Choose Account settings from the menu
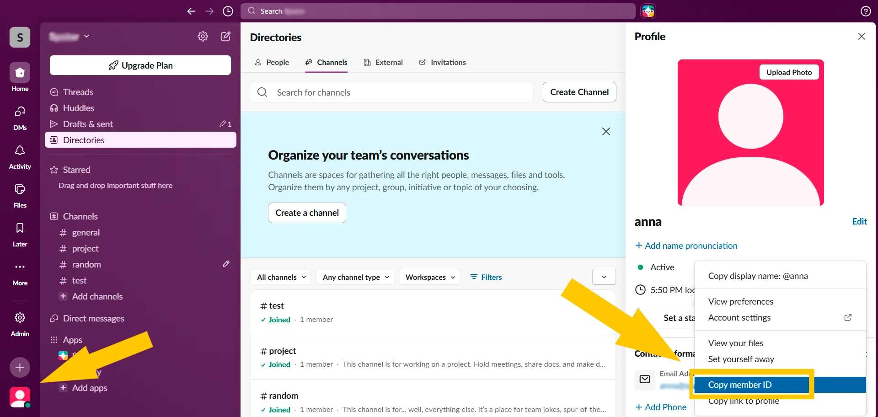The image size is (878, 417). tap(780, 317)
